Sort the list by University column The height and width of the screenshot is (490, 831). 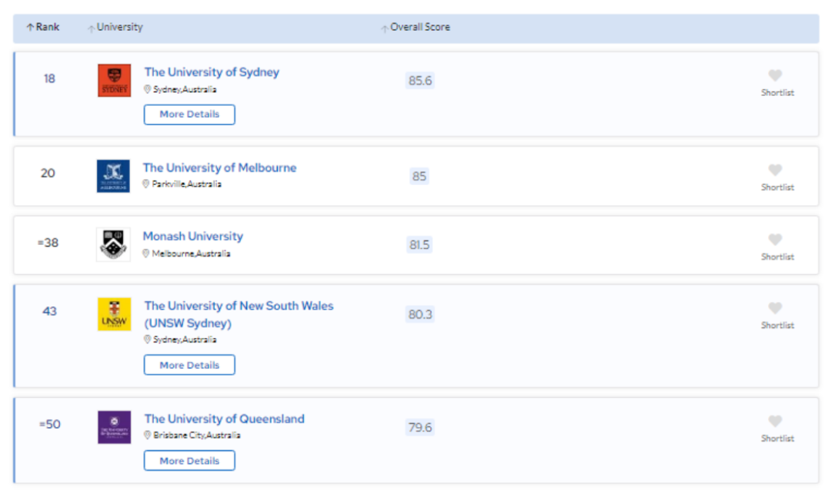point(115,27)
